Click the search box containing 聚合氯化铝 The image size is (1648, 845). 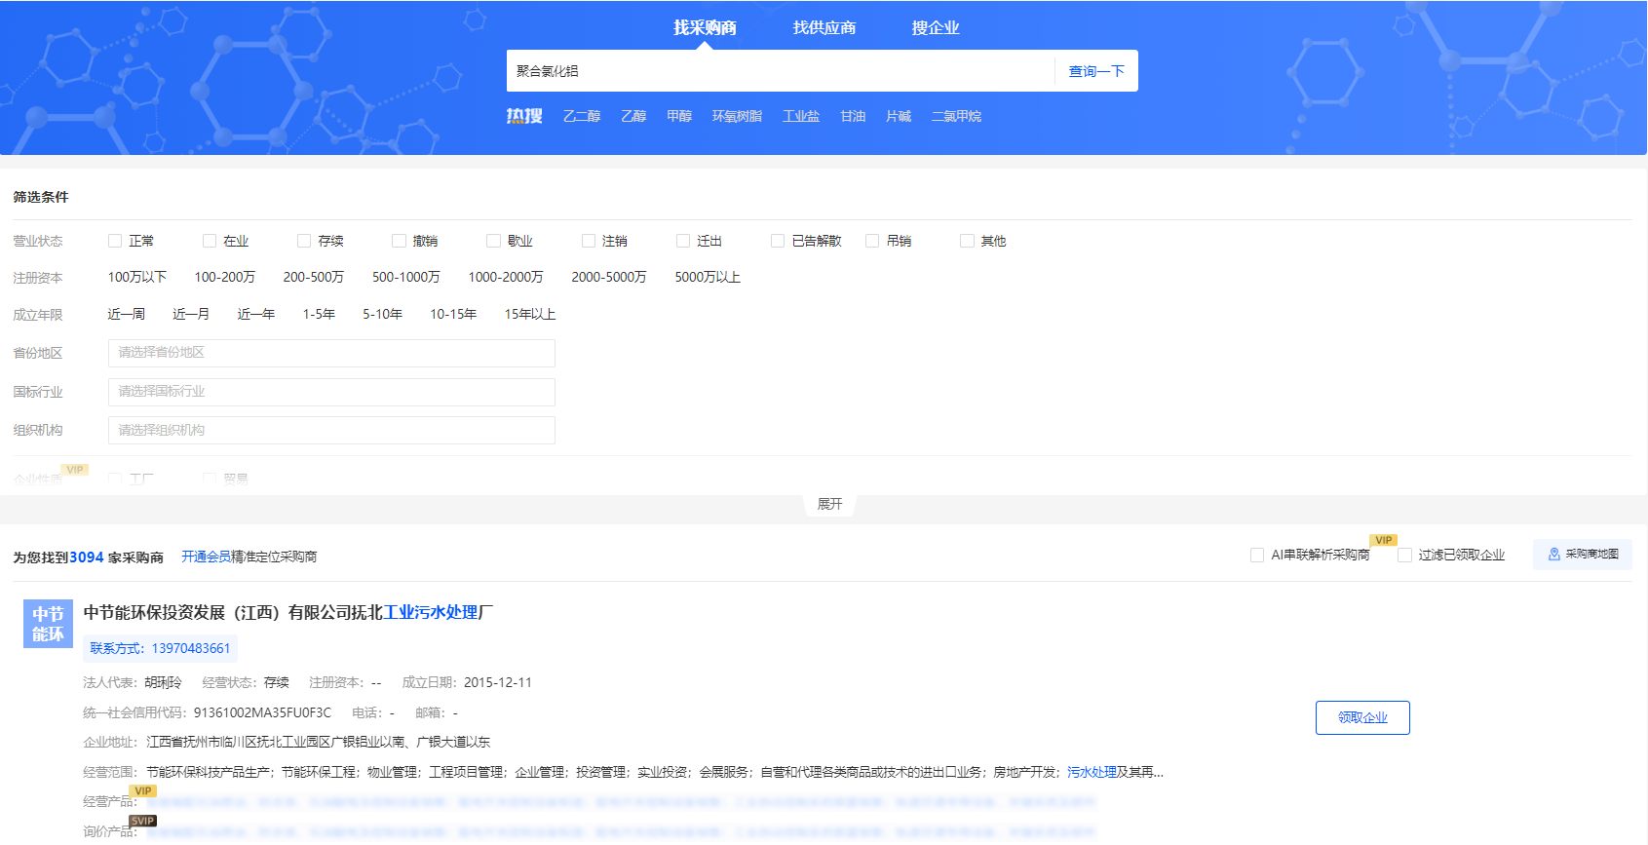point(780,71)
